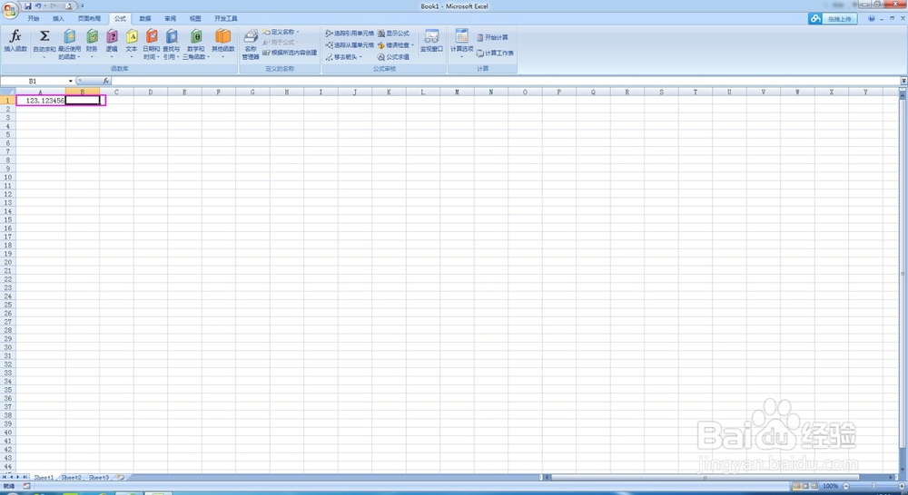Screen dimensions: 908x495
Task: Open the Watch Window (监视窗口)
Action: [431, 41]
